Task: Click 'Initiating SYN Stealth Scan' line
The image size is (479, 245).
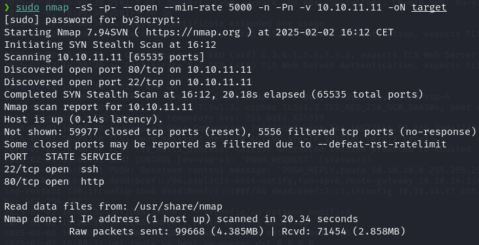Action: tap(110, 45)
